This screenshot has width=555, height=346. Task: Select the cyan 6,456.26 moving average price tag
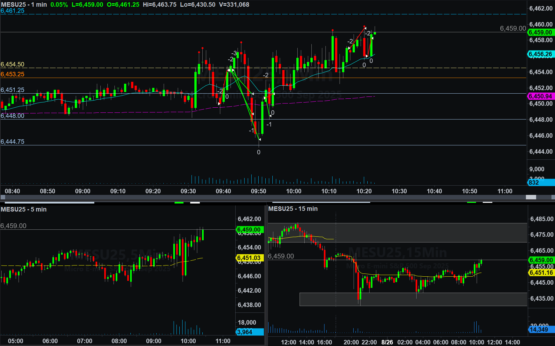(541, 54)
